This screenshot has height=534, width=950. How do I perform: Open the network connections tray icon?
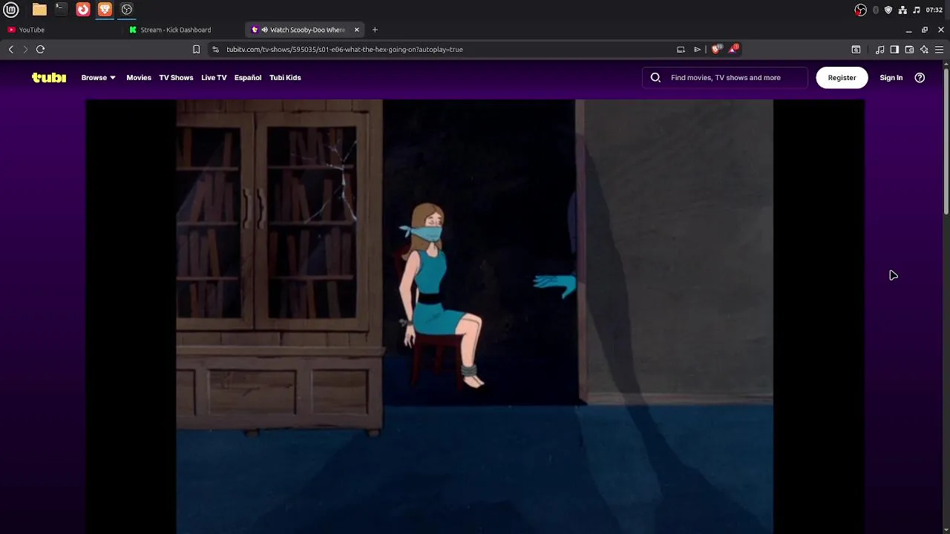pyautogui.click(x=902, y=10)
